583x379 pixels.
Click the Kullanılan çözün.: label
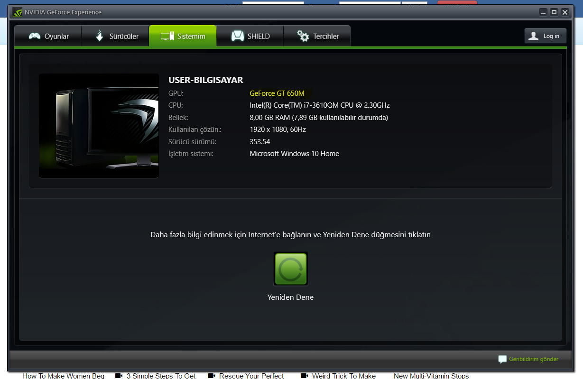pyautogui.click(x=195, y=129)
